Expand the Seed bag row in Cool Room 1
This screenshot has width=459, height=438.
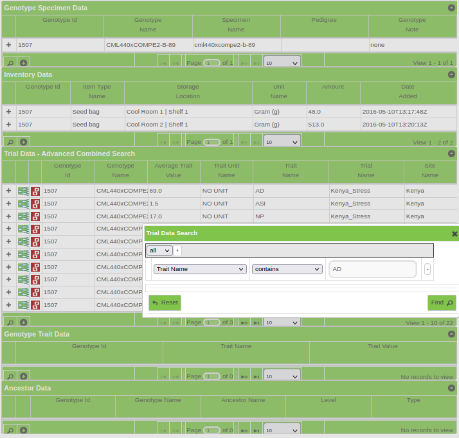tap(8, 112)
